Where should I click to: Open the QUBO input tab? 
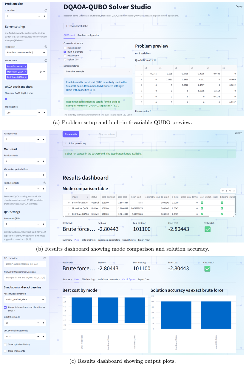coord(69,35)
